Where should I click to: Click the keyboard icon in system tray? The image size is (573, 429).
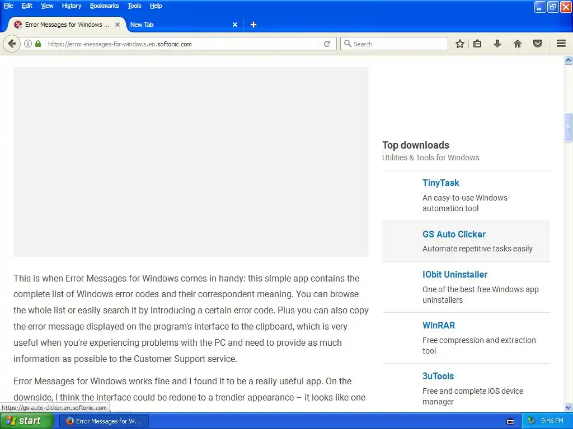(510, 421)
